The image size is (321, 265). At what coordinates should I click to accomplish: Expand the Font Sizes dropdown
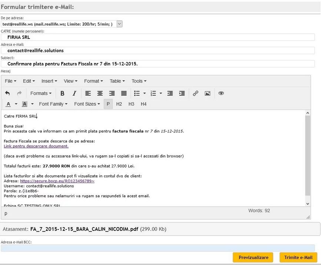[x=87, y=104]
